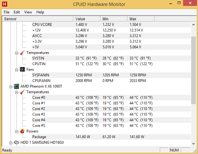Click the thermometer icon beside the upper Temperatures group above SYSTIN

pos(22,53)
